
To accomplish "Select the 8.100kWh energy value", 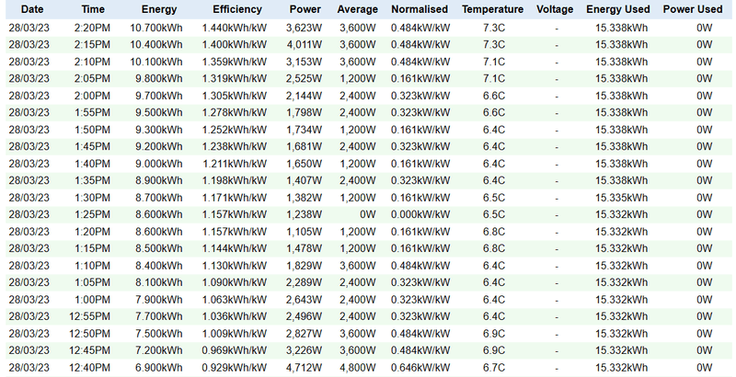I will click(x=158, y=283).
